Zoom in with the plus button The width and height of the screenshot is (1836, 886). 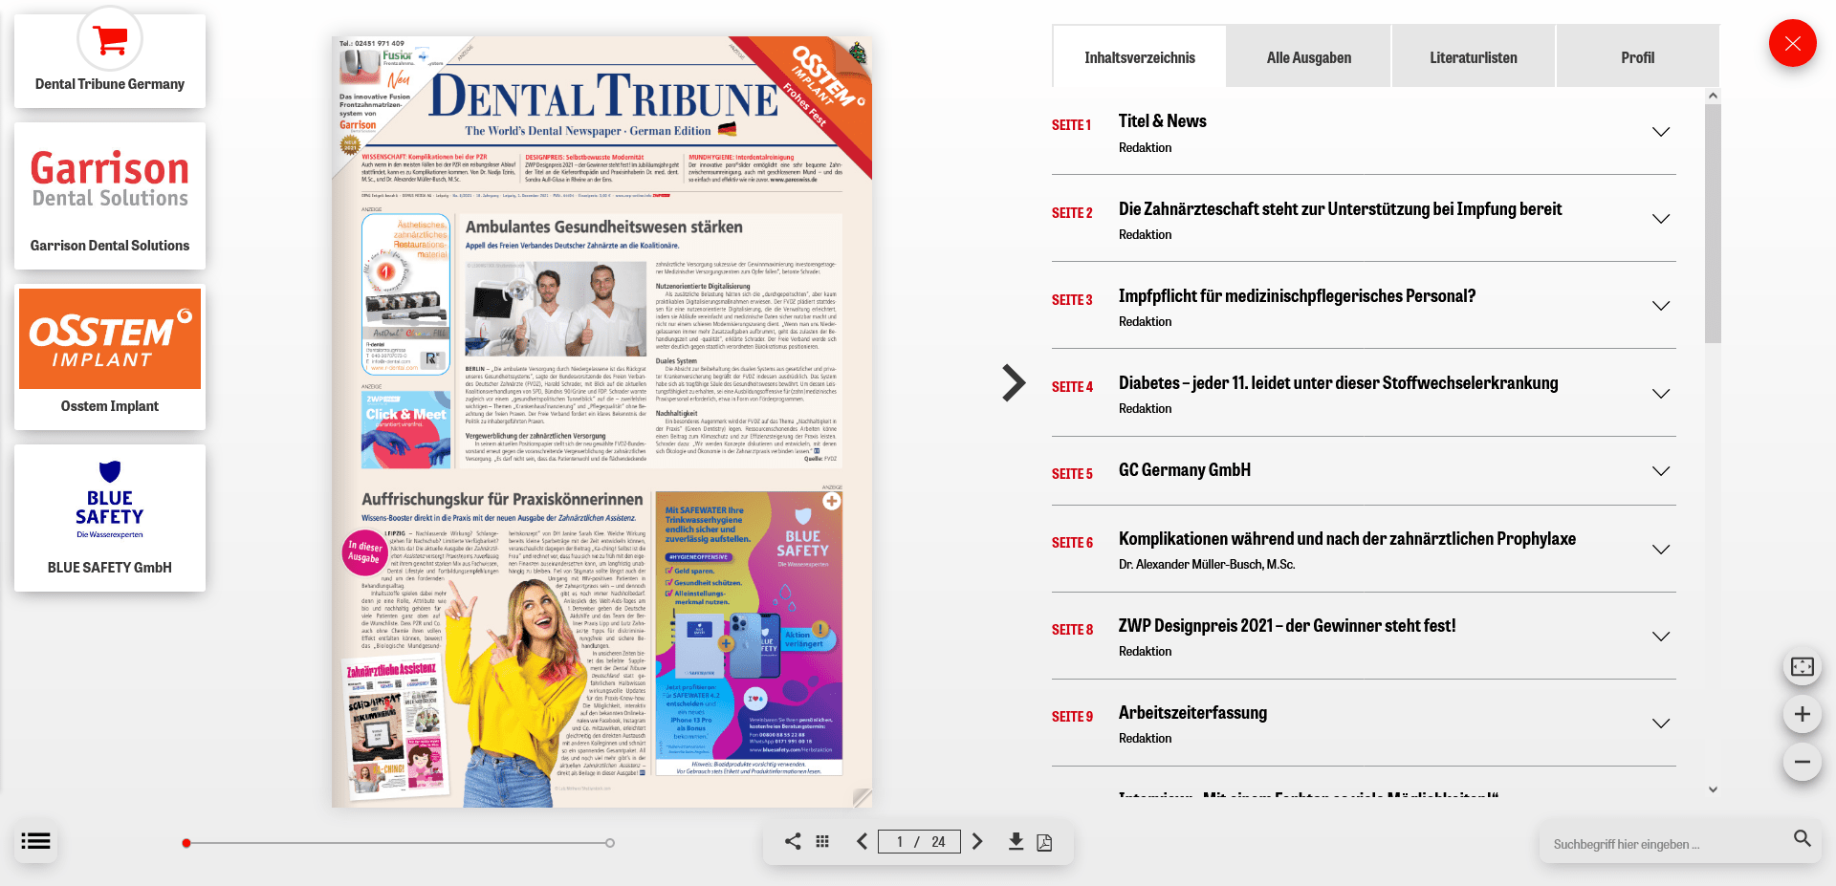(x=1802, y=714)
